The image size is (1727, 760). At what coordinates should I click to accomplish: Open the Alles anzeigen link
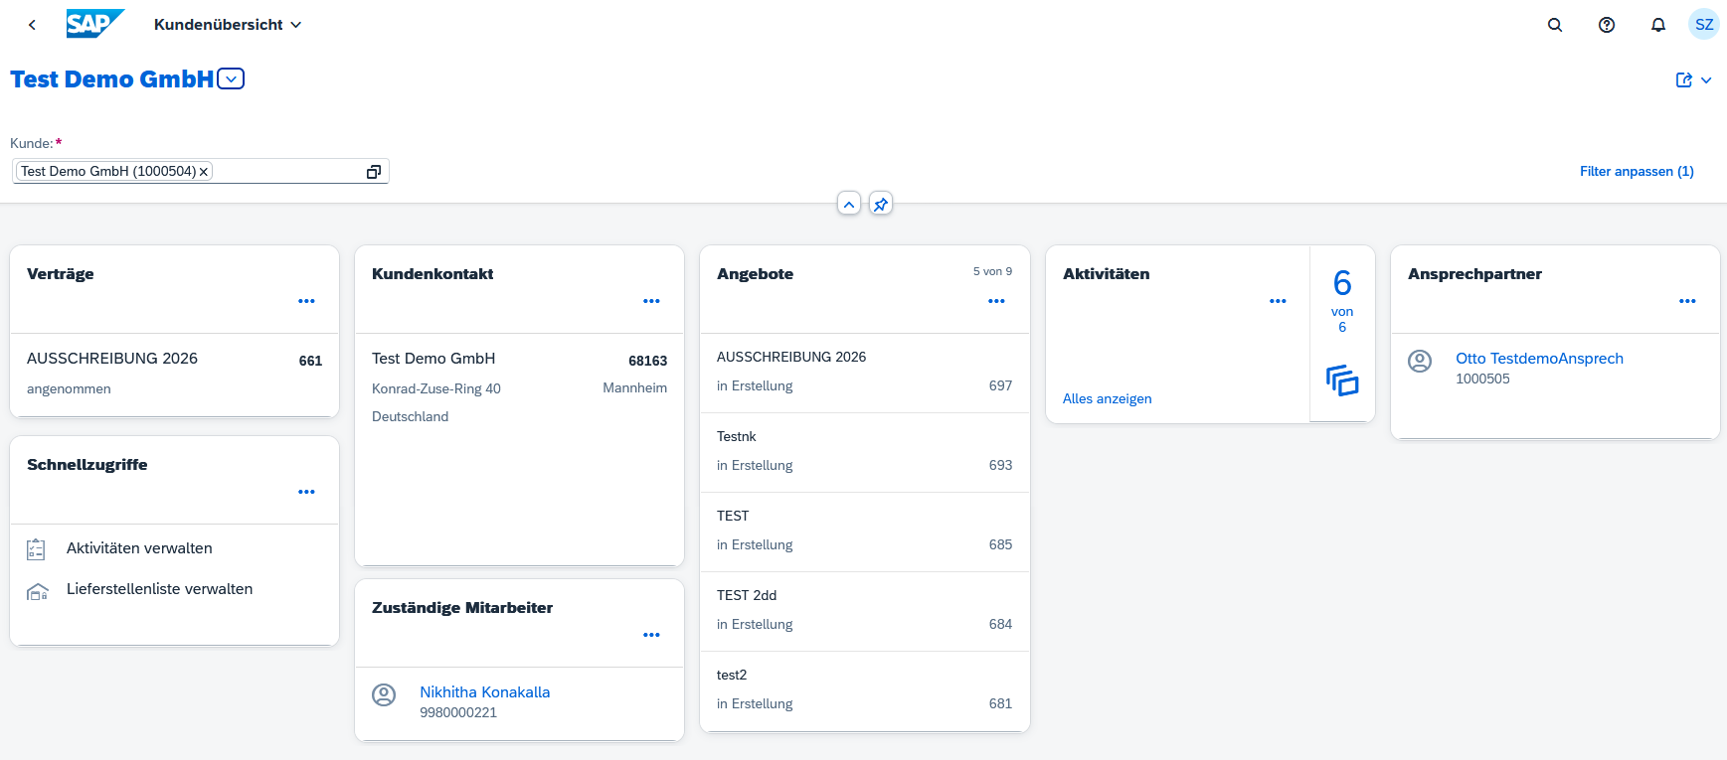point(1107,398)
